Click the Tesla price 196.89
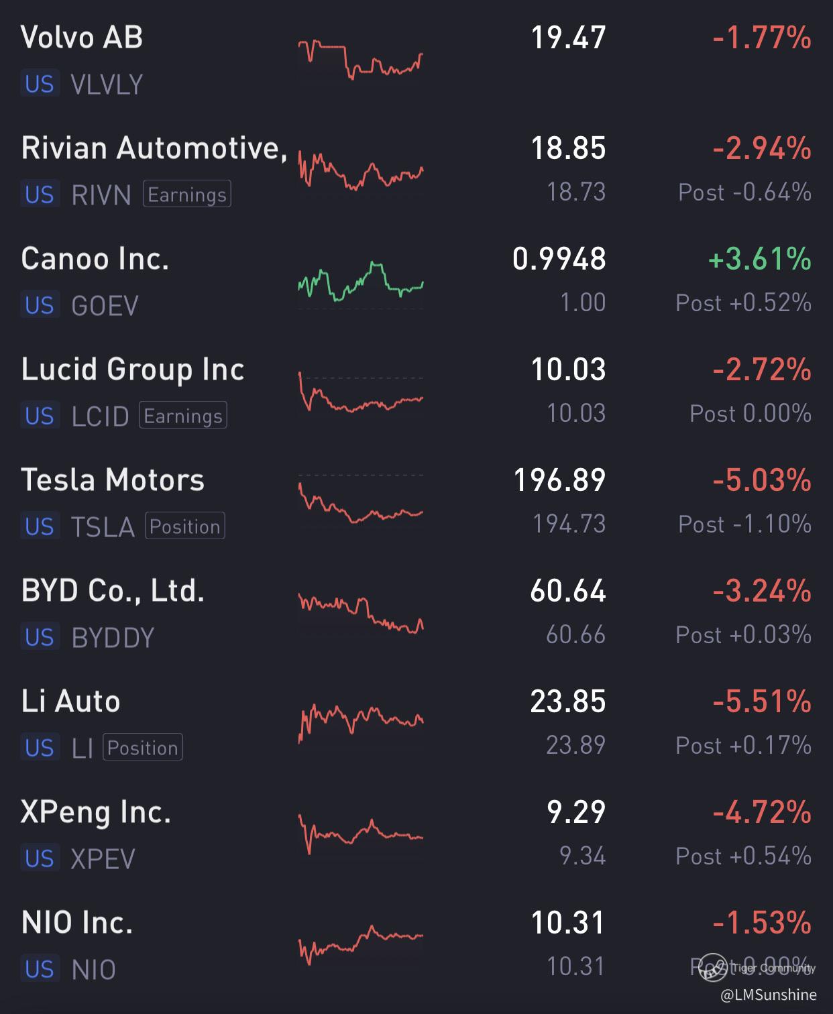Viewport: 833px width, 1014px height. pos(559,480)
